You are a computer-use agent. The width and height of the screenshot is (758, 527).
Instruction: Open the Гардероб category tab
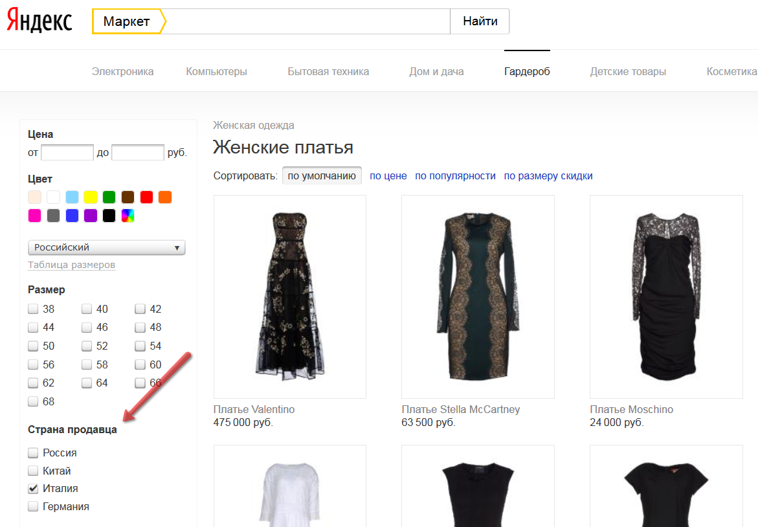coord(527,72)
